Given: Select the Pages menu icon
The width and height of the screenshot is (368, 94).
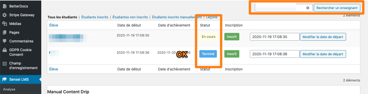Looking at the screenshot, I should point(4,32).
